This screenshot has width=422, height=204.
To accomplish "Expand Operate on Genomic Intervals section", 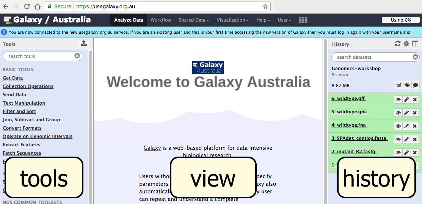I will tap(38, 137).
